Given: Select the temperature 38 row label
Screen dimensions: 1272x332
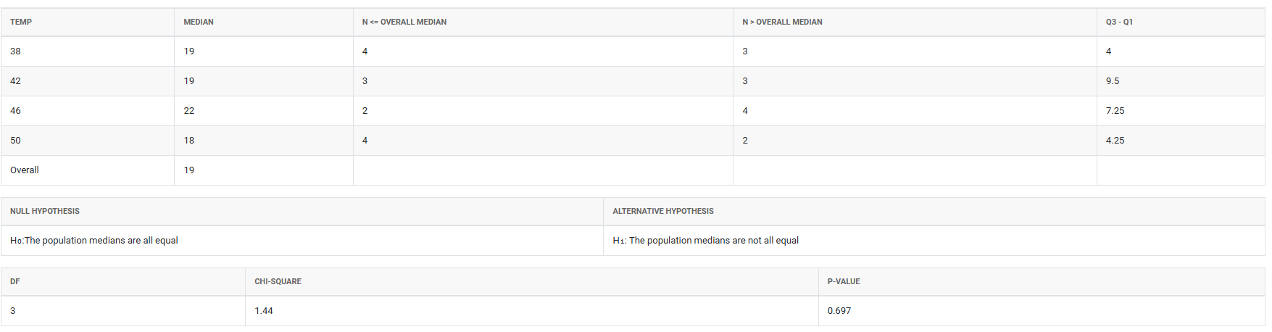Looking at the screenshot, I should tap(15, 51).
